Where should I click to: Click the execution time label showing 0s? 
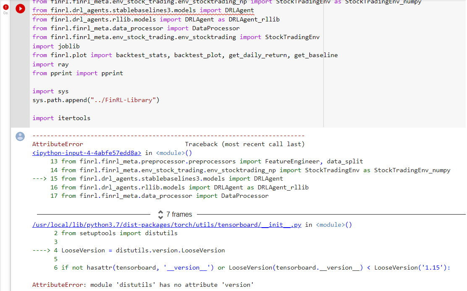pos(5,12)
